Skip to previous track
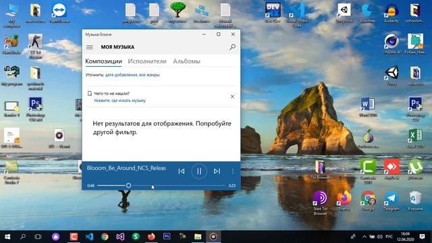The width and height of the screenshot is (432, 243). 182,171
